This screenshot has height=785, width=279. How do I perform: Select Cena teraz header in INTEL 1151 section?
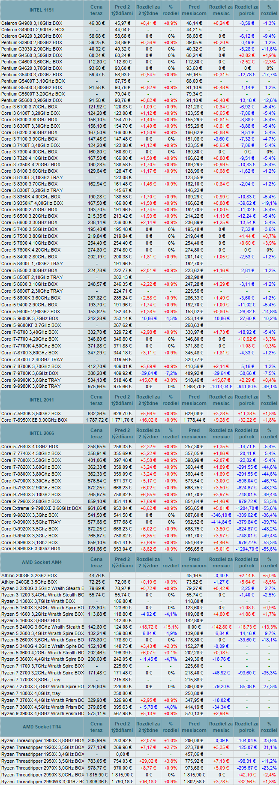pyautogui.click(x=96, y=10)
